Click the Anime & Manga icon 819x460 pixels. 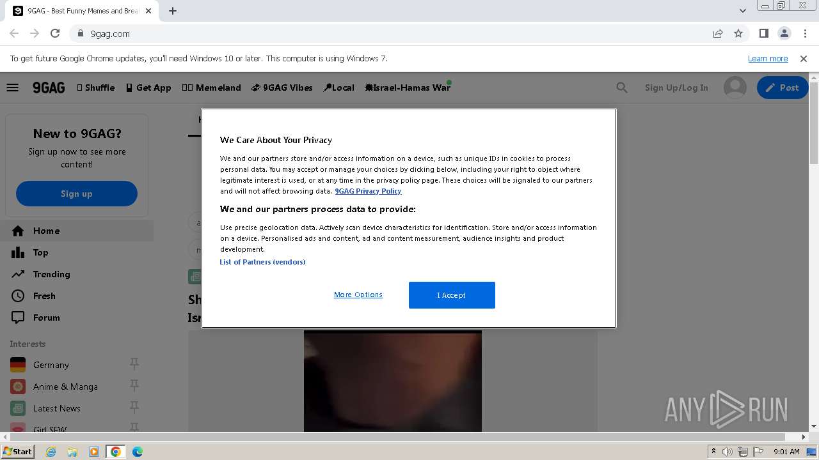pos(18,387)
